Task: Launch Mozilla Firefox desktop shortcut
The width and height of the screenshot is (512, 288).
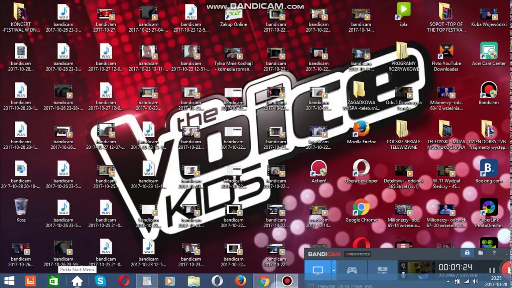Action: click(361, 133)
